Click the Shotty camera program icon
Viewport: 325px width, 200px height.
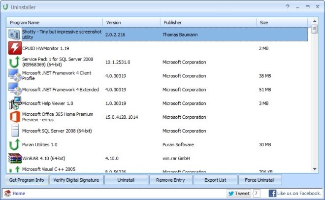point(14,34)
